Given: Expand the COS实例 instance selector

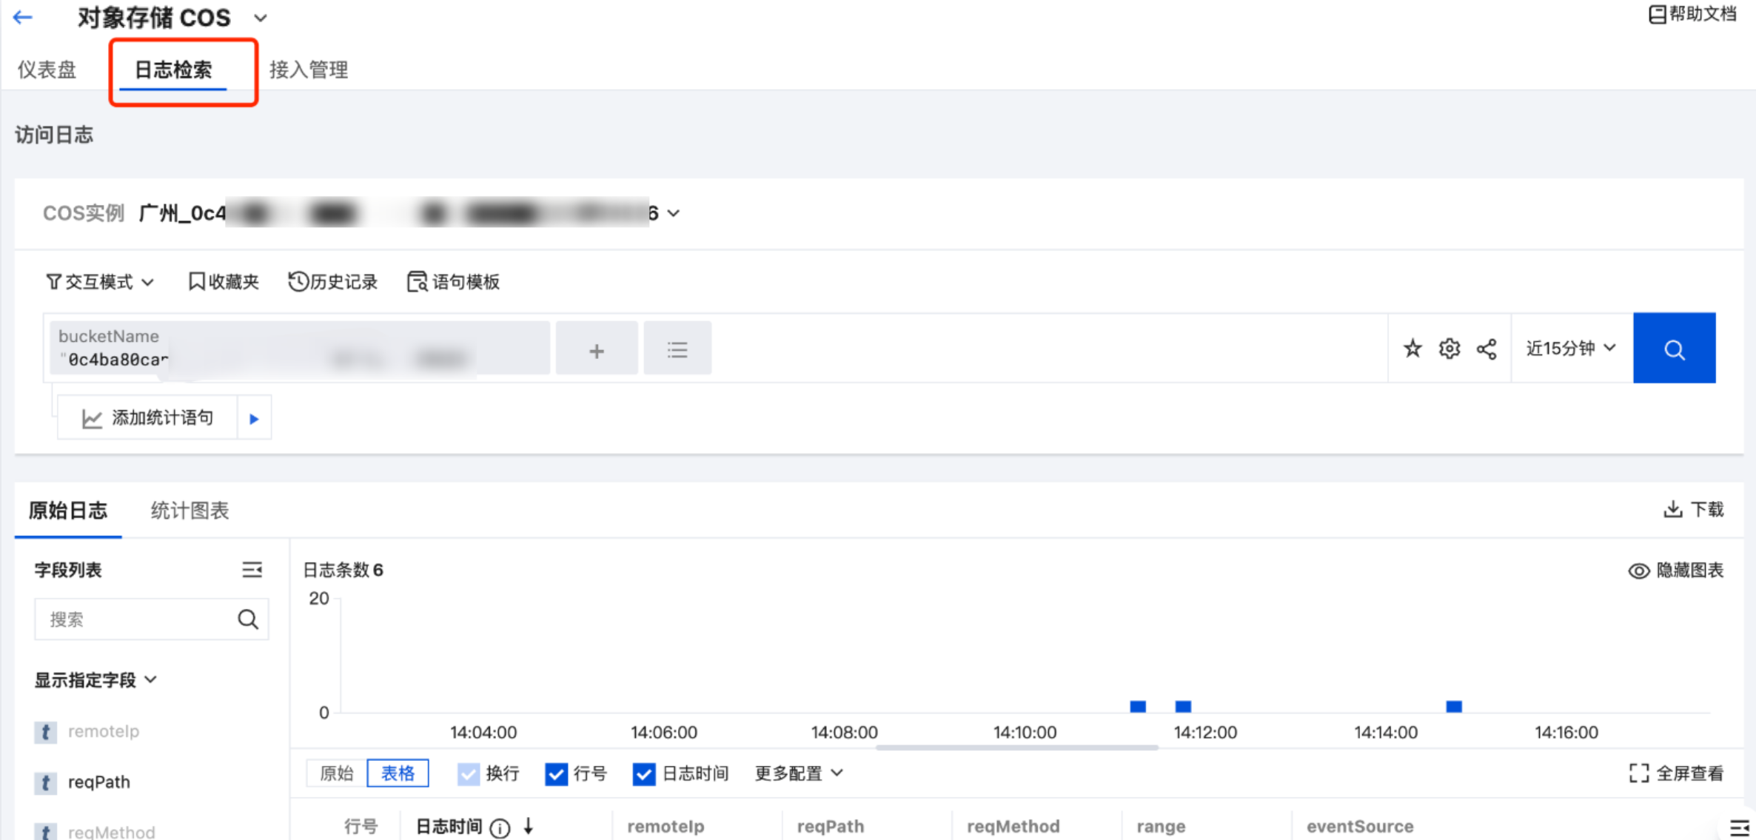Looking at the screenshot, I should (x=673, y=213).
